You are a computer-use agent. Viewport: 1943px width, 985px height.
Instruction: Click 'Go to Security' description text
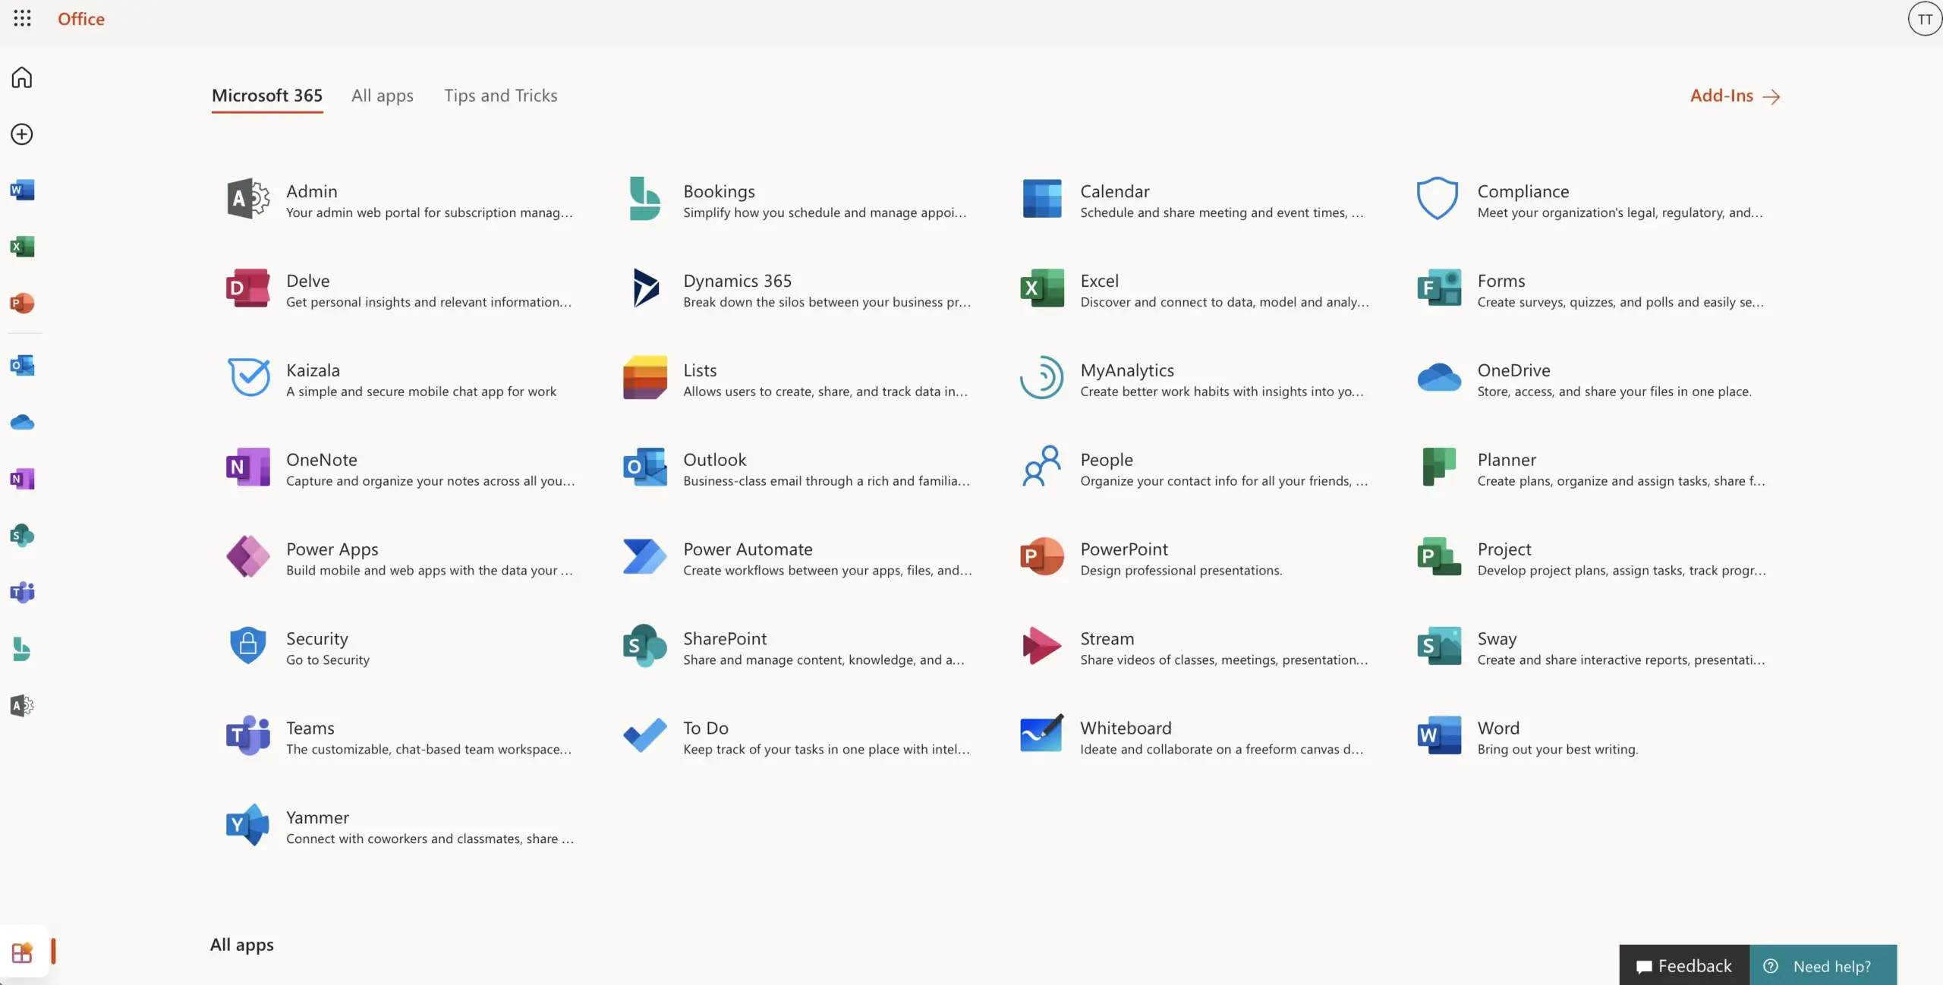click(x=328, y=660)
